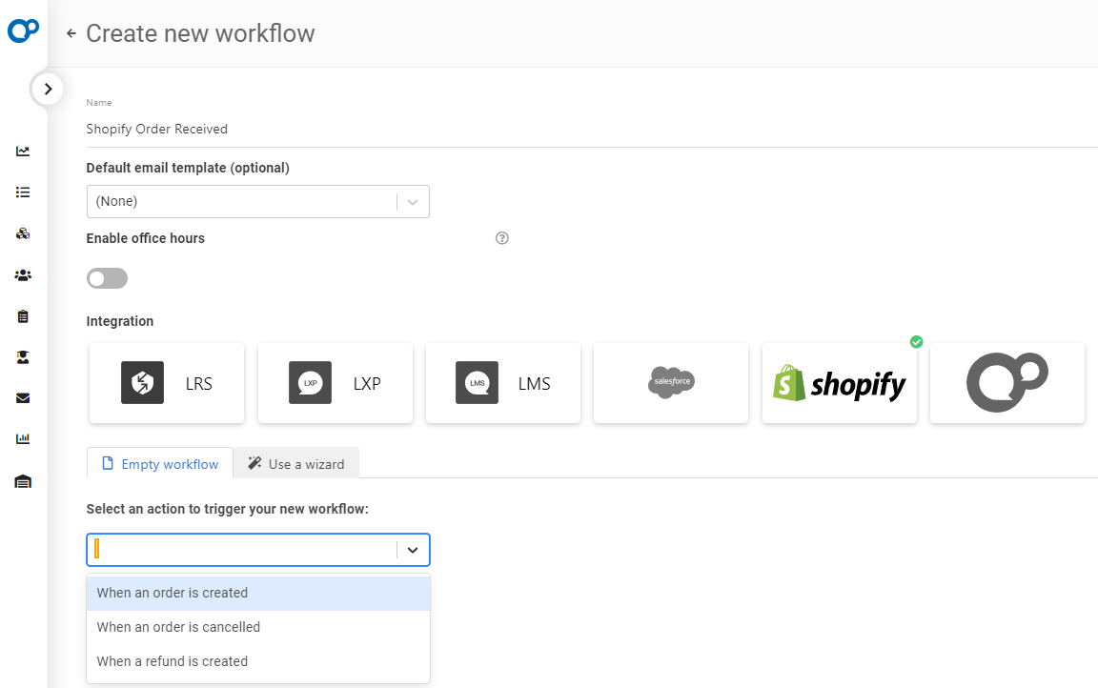Click the envelope icon in sidebar
The image size is (1098, 688).
(x=23, y=398)
